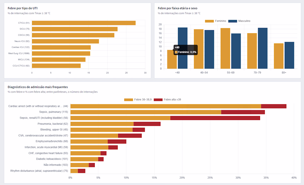Select the CCU-CTICU (62) bar
This screenshot has width=304, height=185.
point(56,66)
